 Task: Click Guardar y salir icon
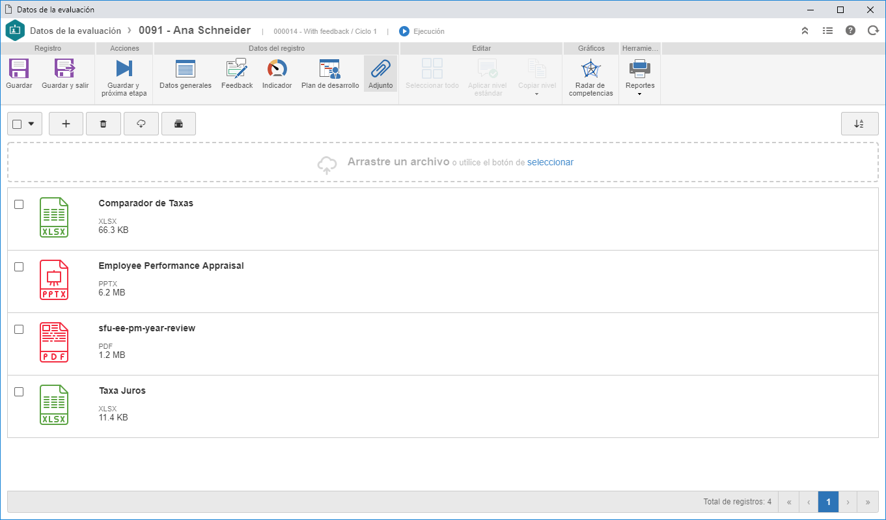click(65, 68)
